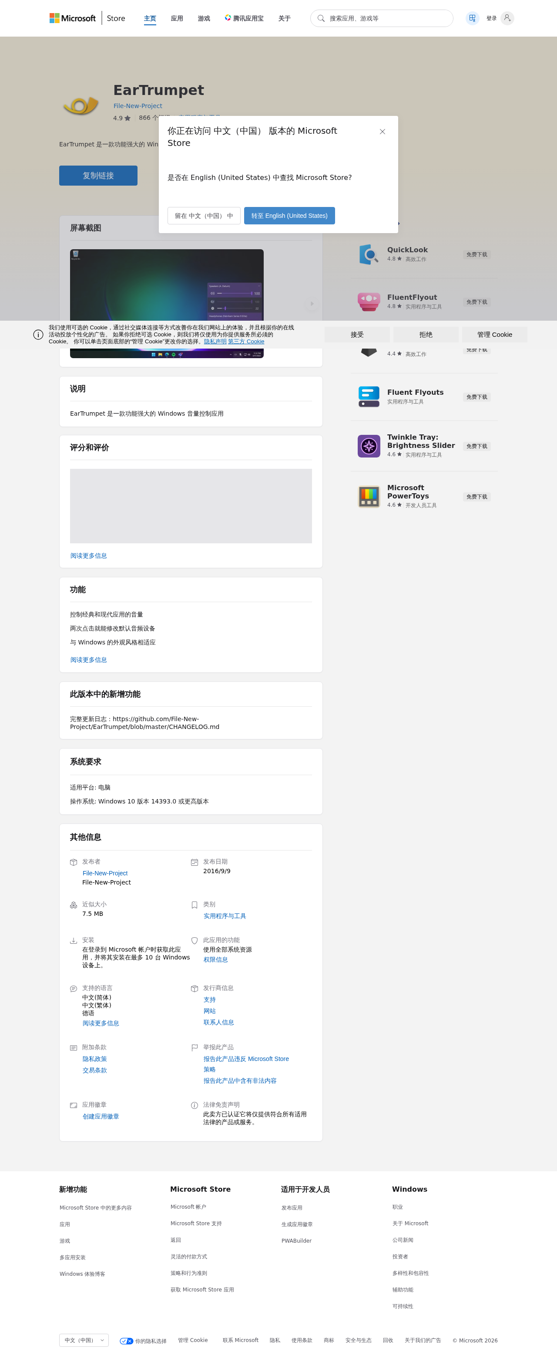
Task: Open FluentFlyout app icon
Action: pyautogui.click(x=369, y=302)
